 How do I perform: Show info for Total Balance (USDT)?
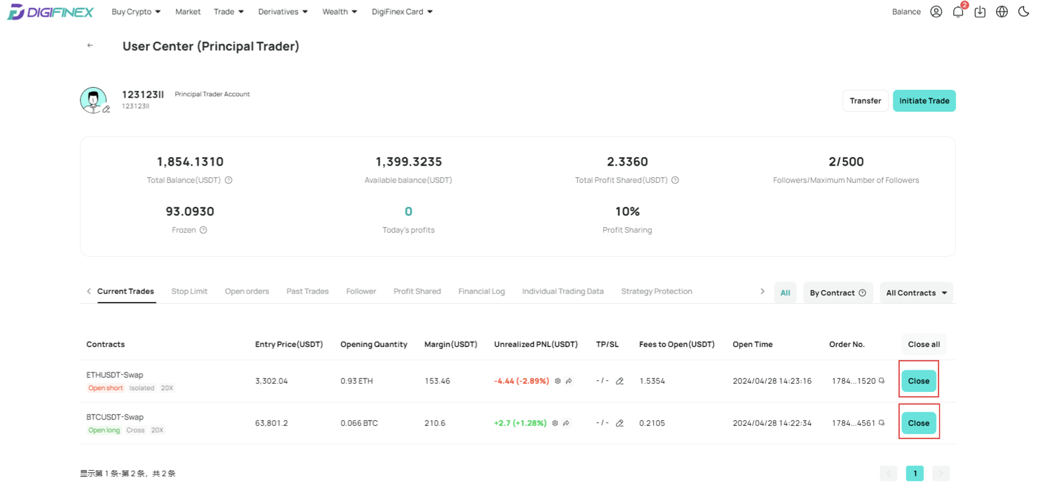coord(228,180)
